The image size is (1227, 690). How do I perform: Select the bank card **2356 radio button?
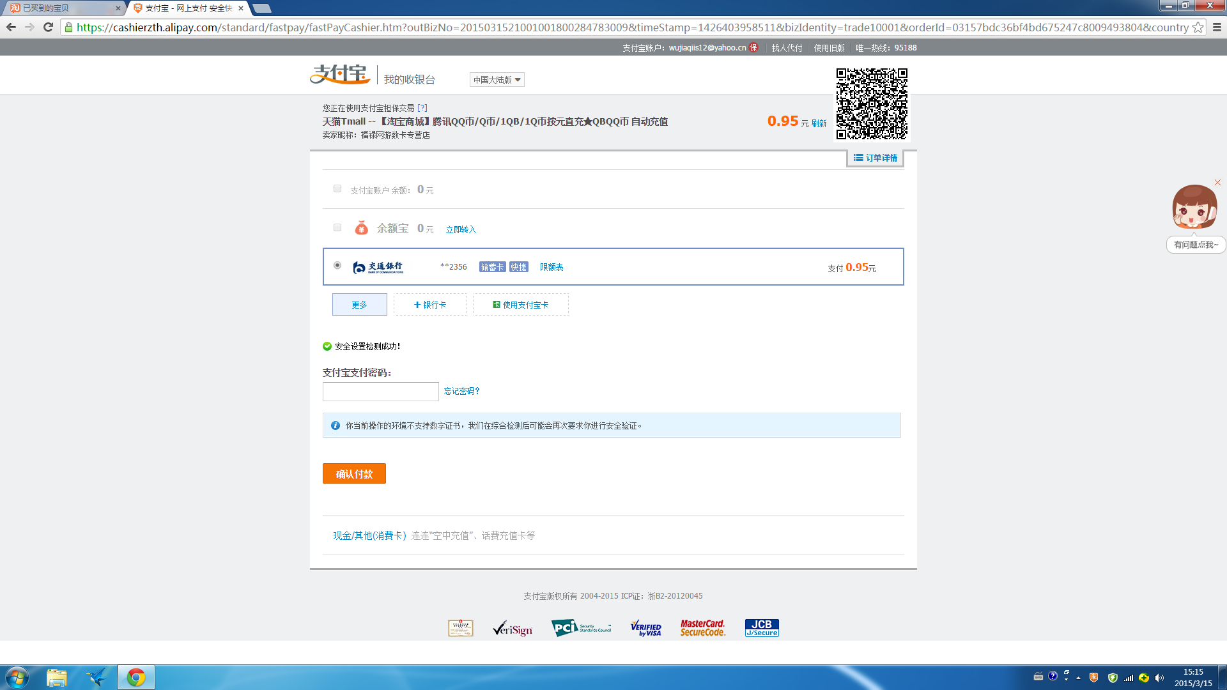click(337, 266)
